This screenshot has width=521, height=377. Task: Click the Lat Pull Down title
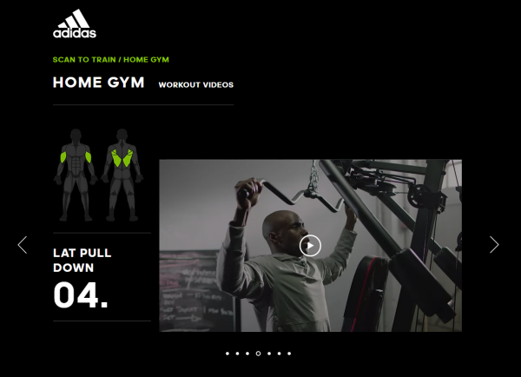(82, 261)
